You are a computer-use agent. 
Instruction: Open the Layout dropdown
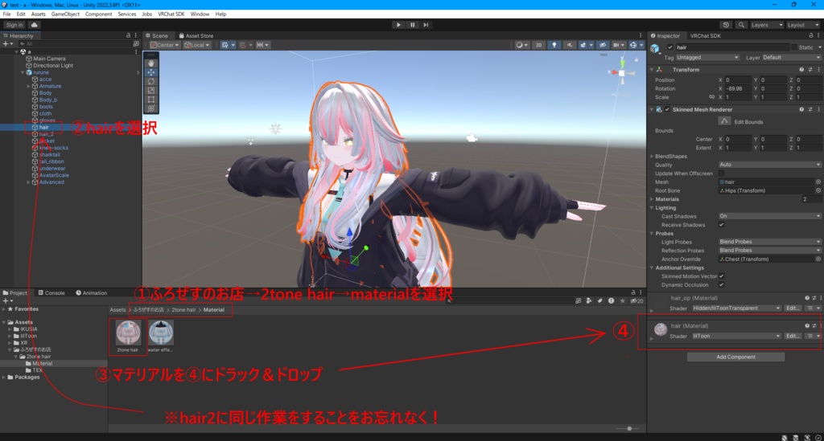pos(802,25)
